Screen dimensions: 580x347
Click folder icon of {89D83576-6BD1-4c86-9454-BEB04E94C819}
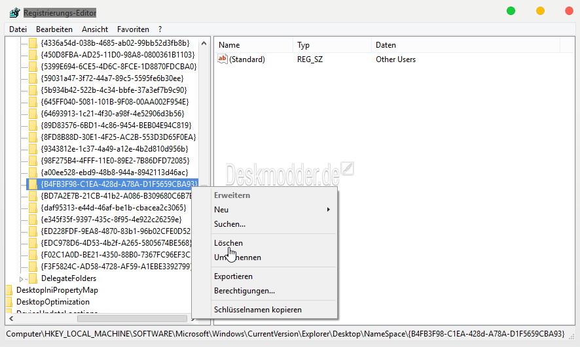[33, 125]
